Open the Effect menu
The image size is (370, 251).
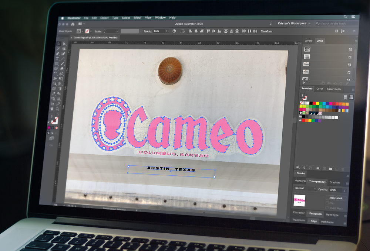(137, 17)
